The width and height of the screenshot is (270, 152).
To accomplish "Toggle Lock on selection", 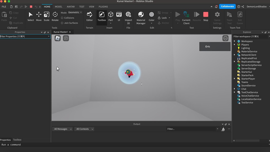I will [x=163, y=18].
